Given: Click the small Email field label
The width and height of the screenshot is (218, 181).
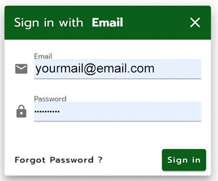Looking at the screenshot, I should pyautogui.click(x=43, y=56).
